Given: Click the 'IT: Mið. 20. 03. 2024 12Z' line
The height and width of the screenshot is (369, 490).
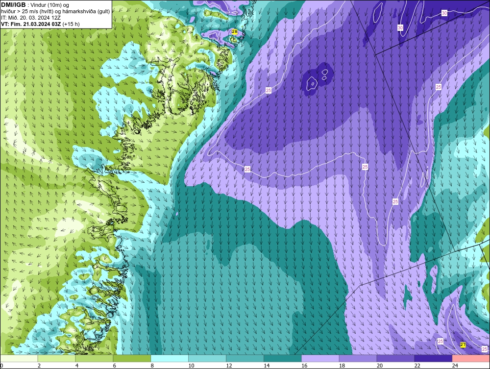Looking at the screenshot, I should coord(30,18).
